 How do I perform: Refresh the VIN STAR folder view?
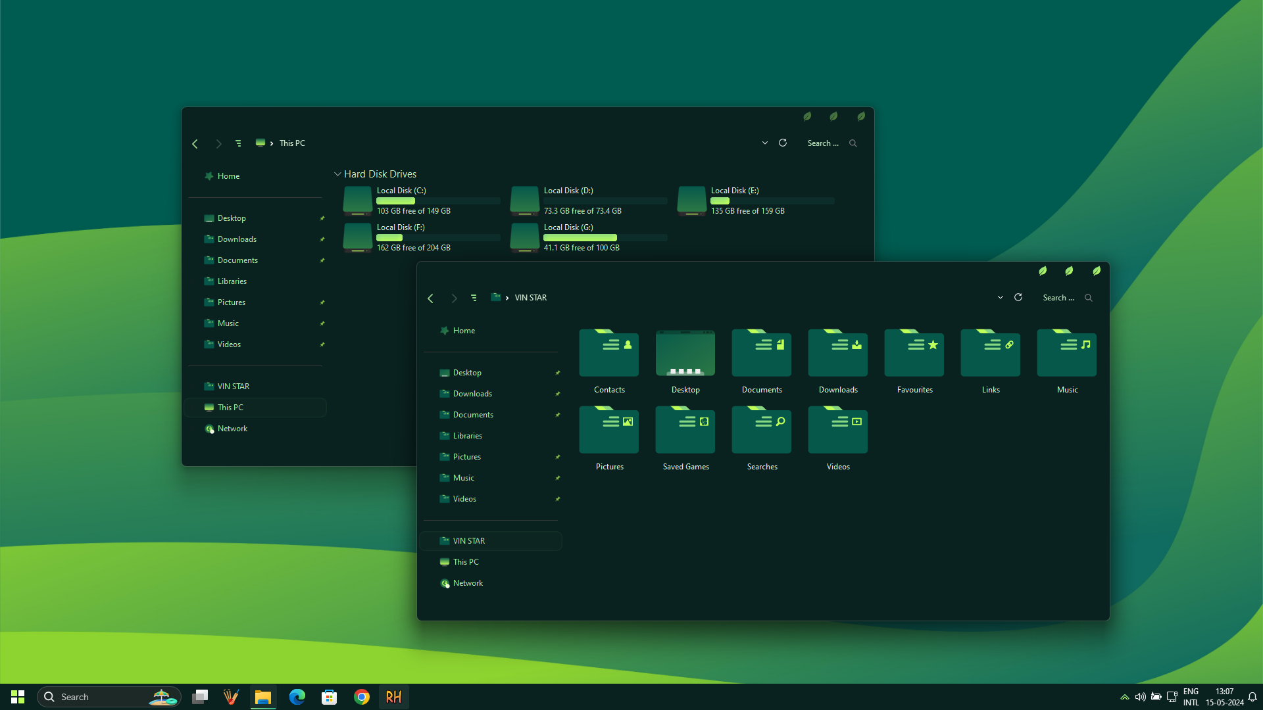point(1018,297)
